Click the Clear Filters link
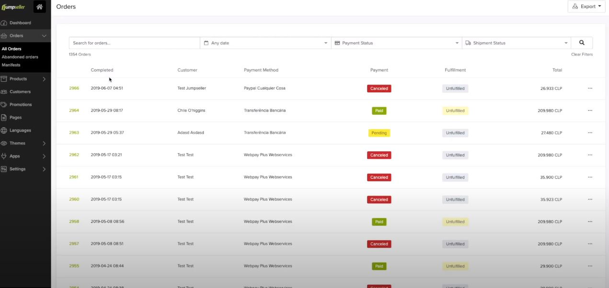The width and height of the screenshot is (609, 288). (582, 55)
